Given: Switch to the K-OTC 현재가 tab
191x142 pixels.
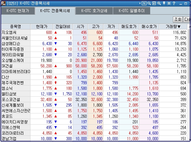Looking at the screenshot, I should (x=18, y=11).
